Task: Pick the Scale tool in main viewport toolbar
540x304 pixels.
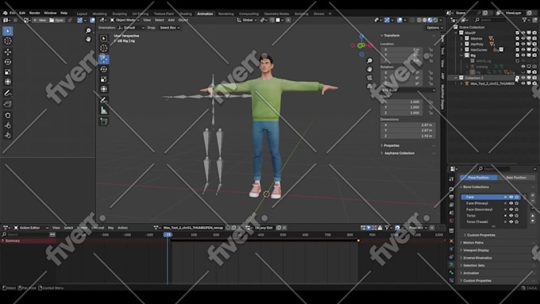Action: click(x=104, y=79)
